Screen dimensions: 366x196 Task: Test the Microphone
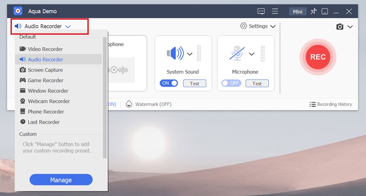tap(257, 84)
